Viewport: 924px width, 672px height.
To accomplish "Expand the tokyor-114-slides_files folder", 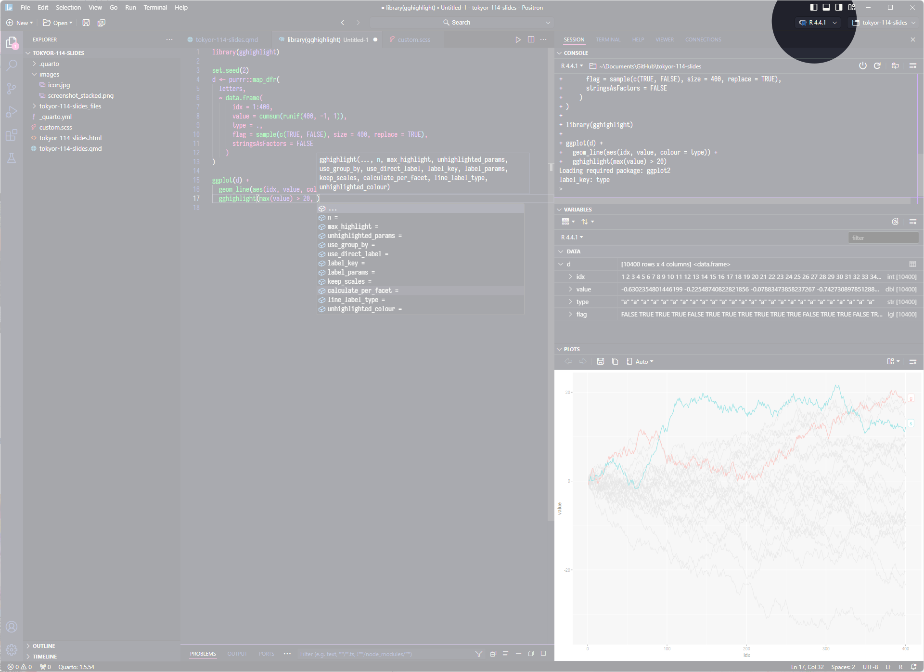I will pyautogui.click(x=70, y=106).
